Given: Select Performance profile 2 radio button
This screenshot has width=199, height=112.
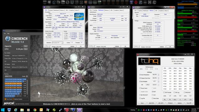Looking at the screenshot, I should click(x=146, y=69).
